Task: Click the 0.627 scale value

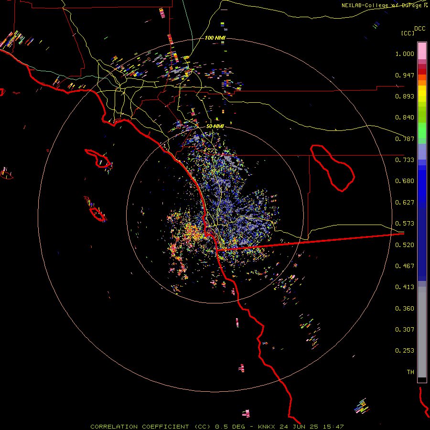Action: coord(405,203)
